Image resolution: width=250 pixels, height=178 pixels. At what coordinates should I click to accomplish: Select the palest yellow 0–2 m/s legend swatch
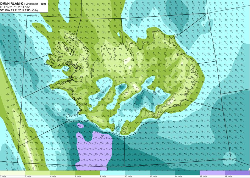(x=12, y=173)
